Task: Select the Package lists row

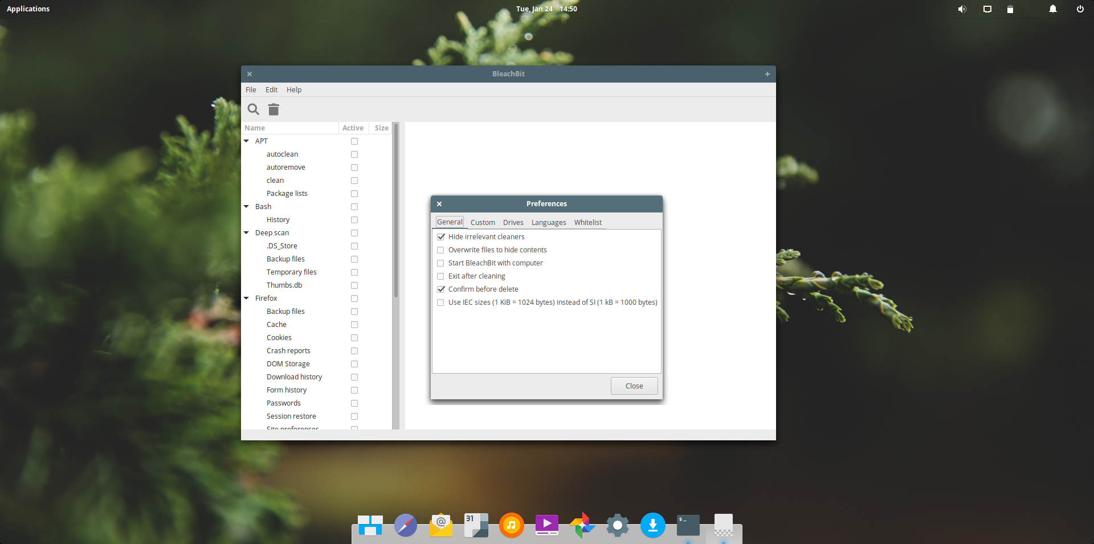Action: [316, 194]
